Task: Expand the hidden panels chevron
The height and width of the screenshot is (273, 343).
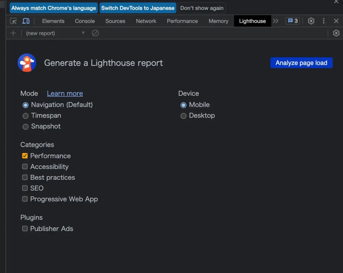Action: click(x=276, y=21)
